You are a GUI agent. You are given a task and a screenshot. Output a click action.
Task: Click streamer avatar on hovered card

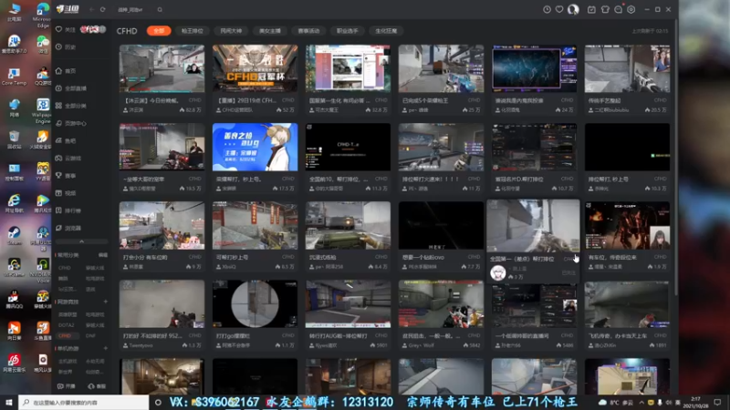coord(497,272)
